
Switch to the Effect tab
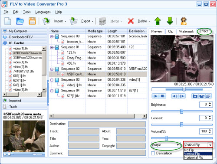(x=204, y=31)
